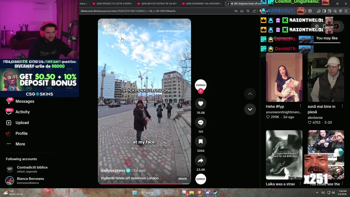Viewport: 350px width, 197px height.
Task: Open Activity in the sidebar
Action: tap(23, 112)
